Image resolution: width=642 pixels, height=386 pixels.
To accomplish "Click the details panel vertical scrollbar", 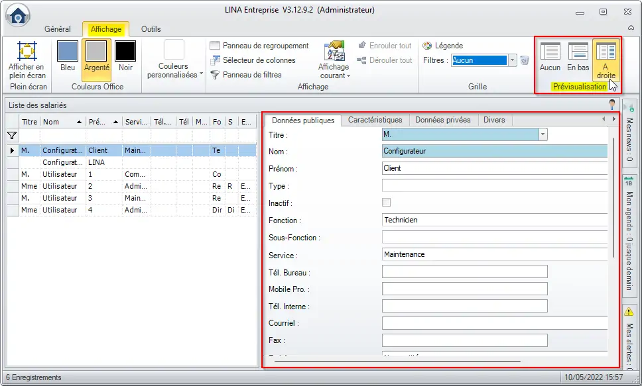I will point(613,198).
